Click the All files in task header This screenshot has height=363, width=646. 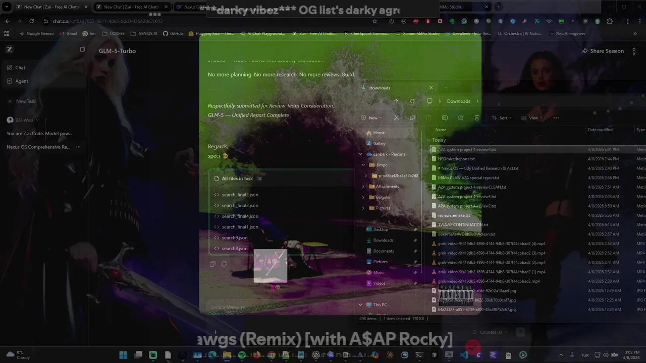point(237,178)
